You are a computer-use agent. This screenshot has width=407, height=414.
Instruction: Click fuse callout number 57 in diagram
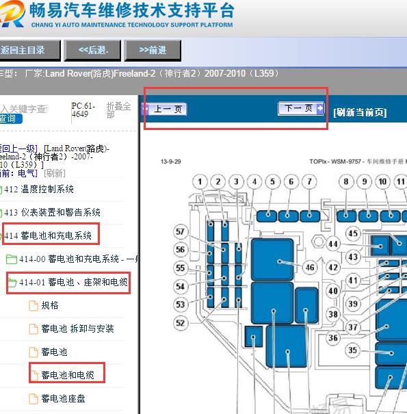181,231
